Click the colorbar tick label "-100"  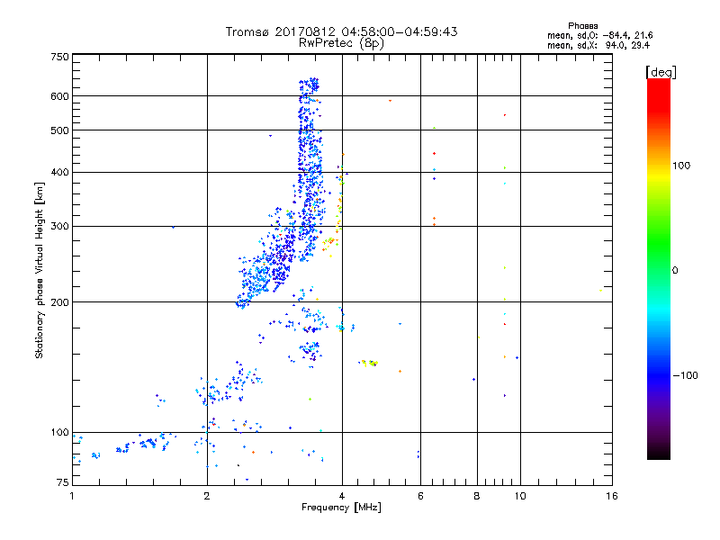tap(685, 375)
